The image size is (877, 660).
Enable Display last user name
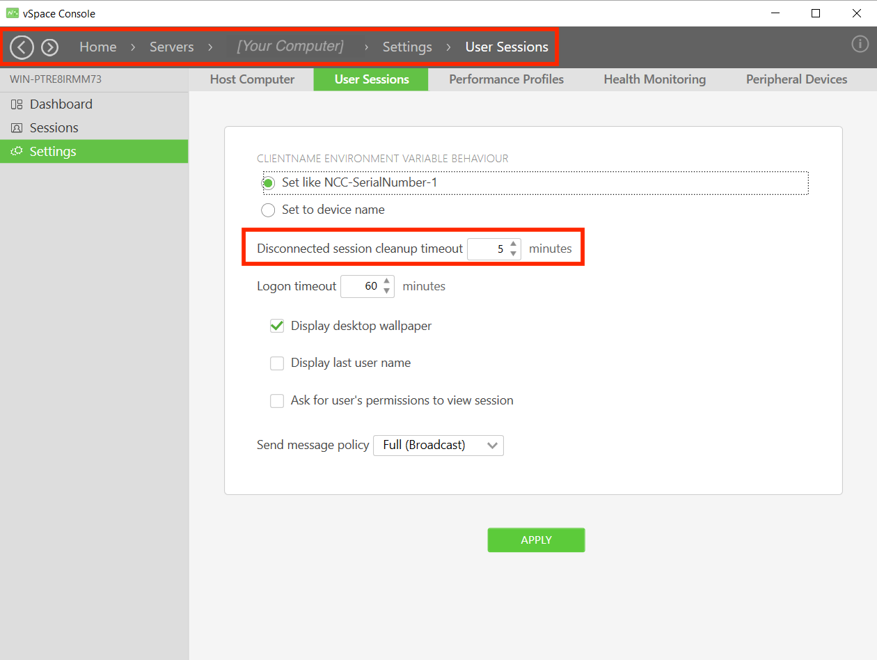point(277,363)
